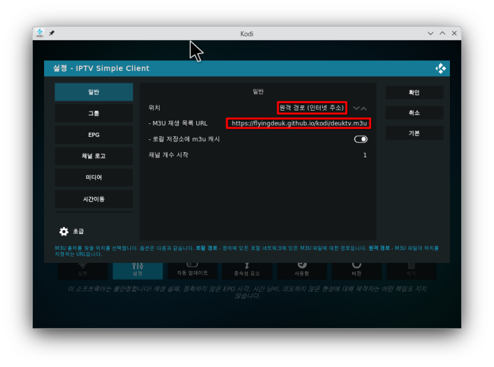
Task: Open the EPG settings category
Action: pyautogui.click(x=94, y=135)
